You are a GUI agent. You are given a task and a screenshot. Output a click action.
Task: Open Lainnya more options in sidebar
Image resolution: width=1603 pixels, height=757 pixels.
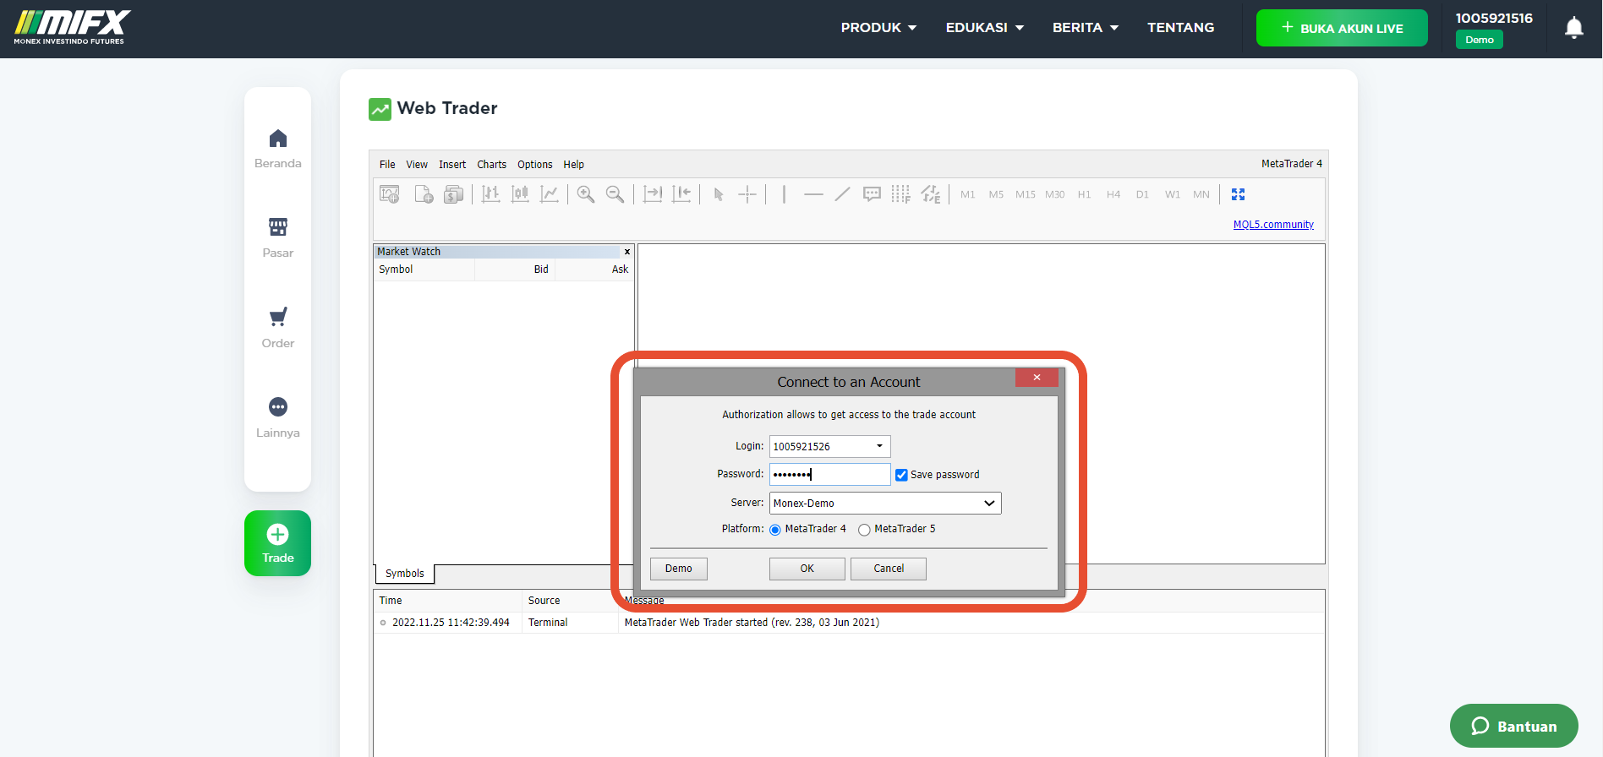click(277, 418)
